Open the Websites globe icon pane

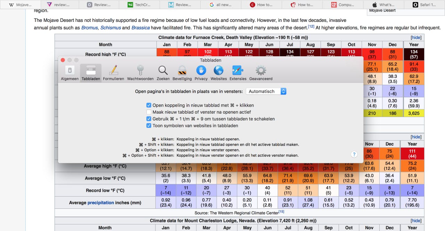218,73
